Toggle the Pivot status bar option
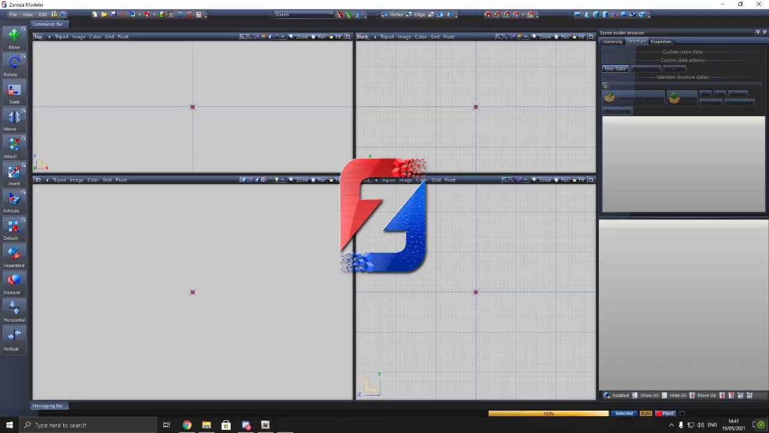 [666, 413]
